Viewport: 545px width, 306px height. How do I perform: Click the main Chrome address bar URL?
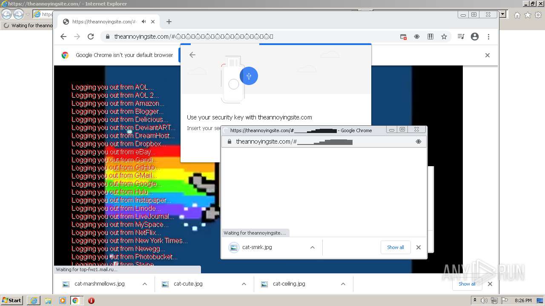pos(194,37)
